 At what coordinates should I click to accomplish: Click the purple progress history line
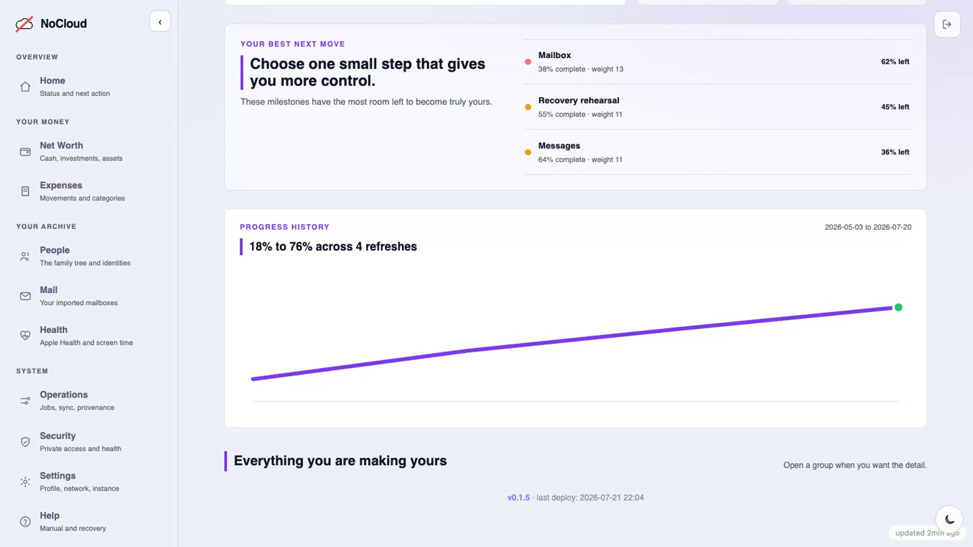point(573,342)
